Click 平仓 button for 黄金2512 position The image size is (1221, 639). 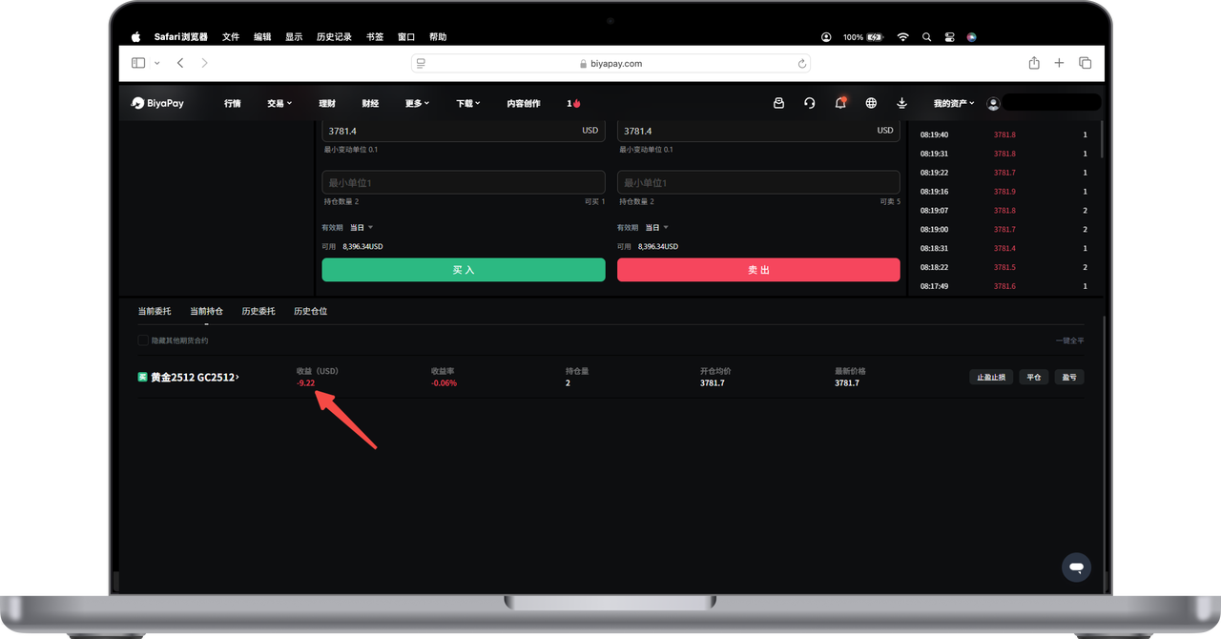(1033, 378)
